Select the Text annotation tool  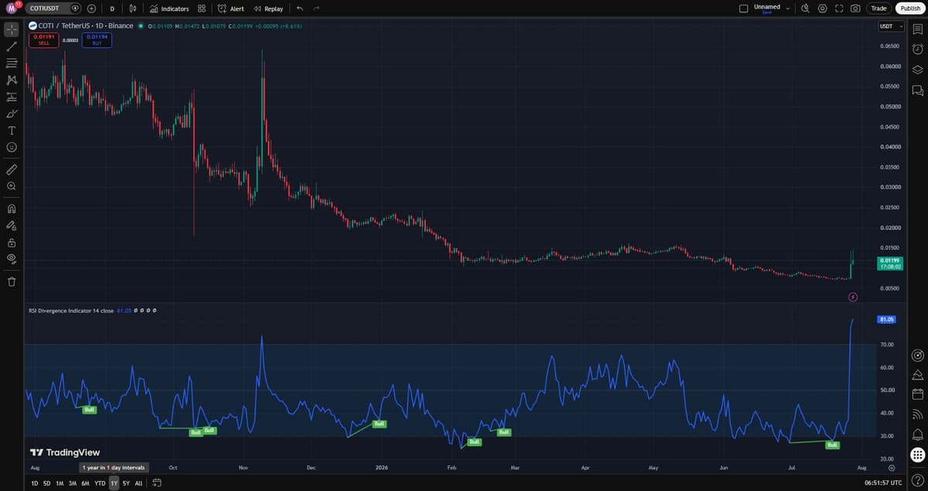click(x=12, y=131)
